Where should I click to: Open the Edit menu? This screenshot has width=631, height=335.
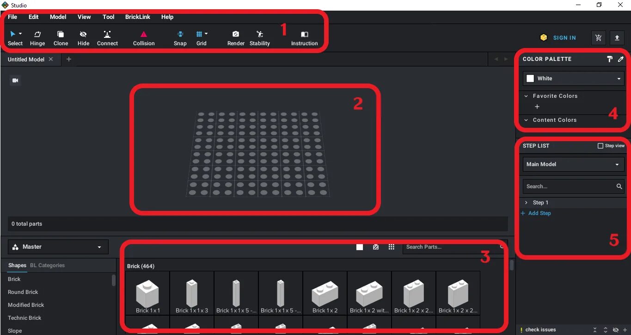34,17
